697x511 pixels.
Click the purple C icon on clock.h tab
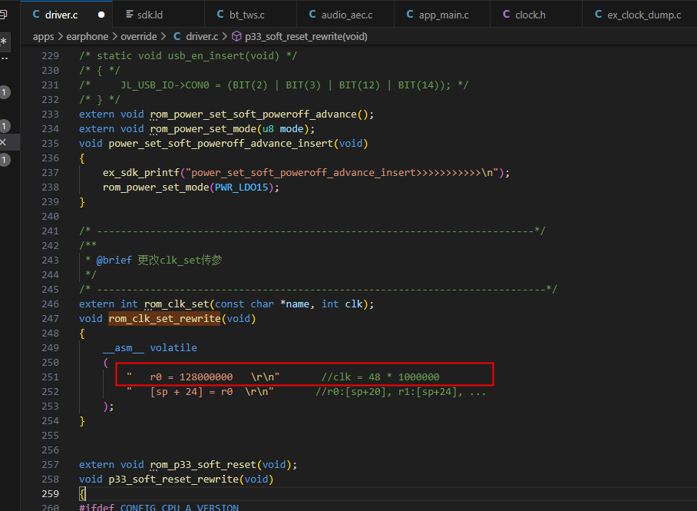[x=507, y=15]
